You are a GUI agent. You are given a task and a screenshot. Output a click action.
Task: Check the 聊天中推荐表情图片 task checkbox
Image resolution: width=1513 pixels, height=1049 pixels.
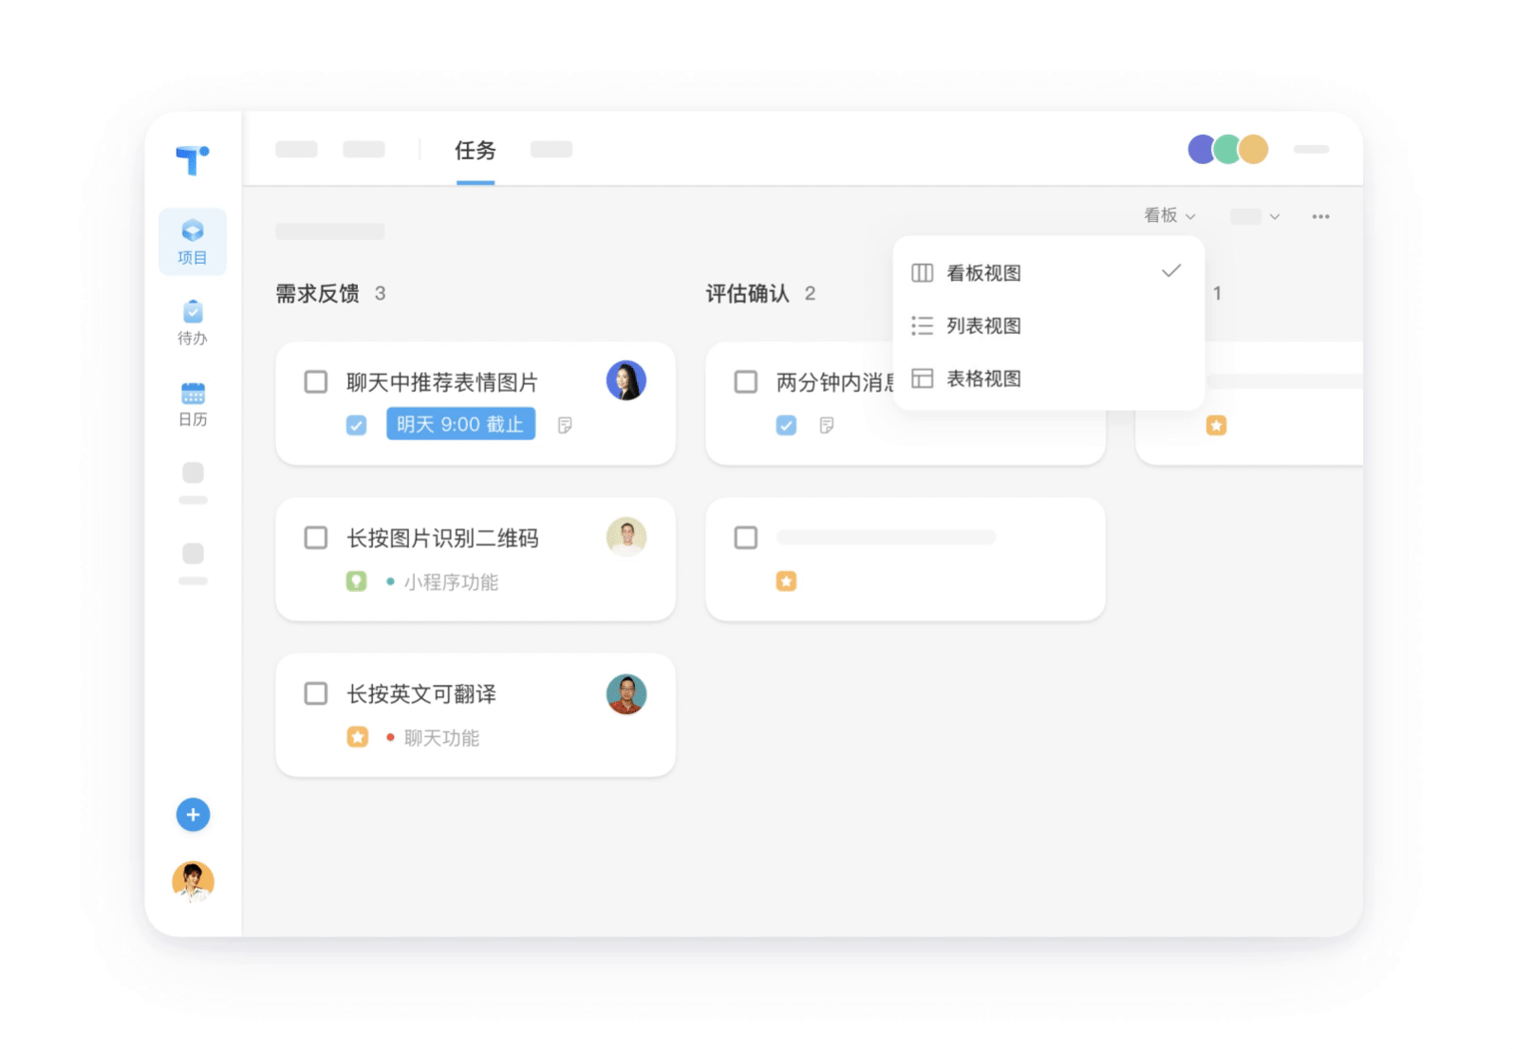tap(316, 382)
